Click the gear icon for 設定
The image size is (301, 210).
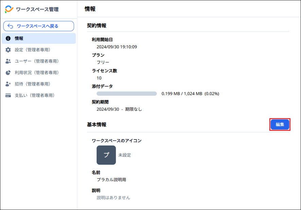click(x=8, y=50)
